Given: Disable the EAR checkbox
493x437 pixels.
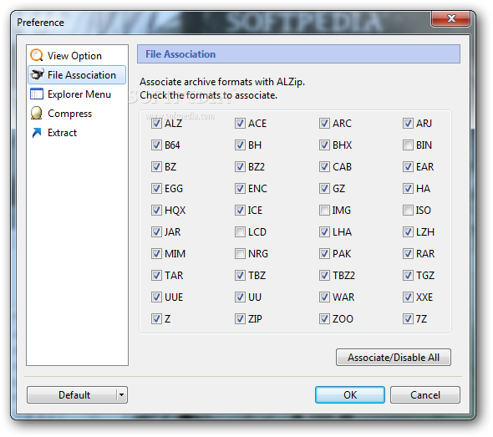Looking at the screenshot, I should (x=408, y=166).
